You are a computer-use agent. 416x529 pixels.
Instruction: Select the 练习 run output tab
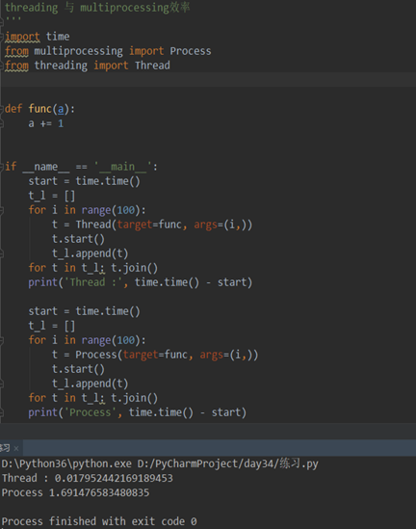point(5,448)
